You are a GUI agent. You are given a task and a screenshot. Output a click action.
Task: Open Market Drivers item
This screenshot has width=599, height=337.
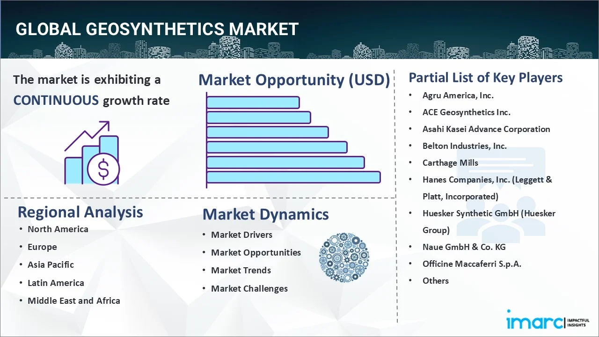(x=241, y=234)
